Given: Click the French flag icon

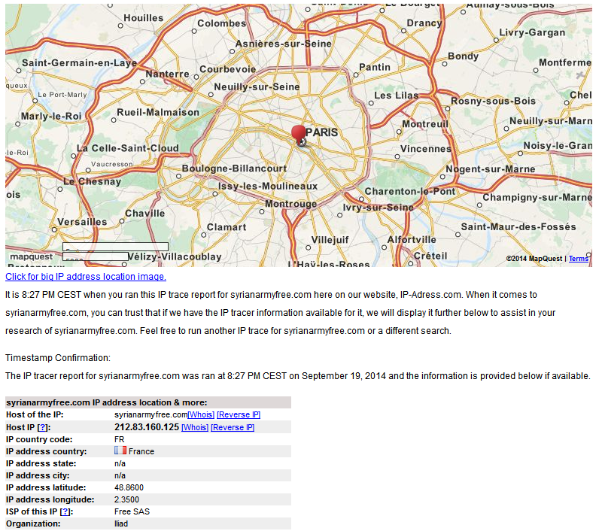Looking at the screenshot, I should tap(120, 451).
